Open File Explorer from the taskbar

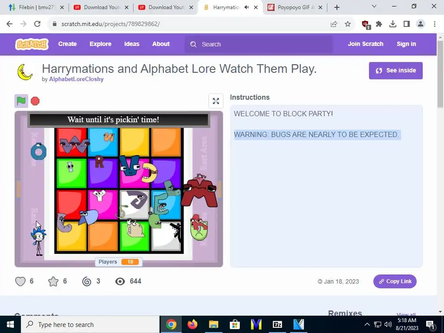click(213, 324)
